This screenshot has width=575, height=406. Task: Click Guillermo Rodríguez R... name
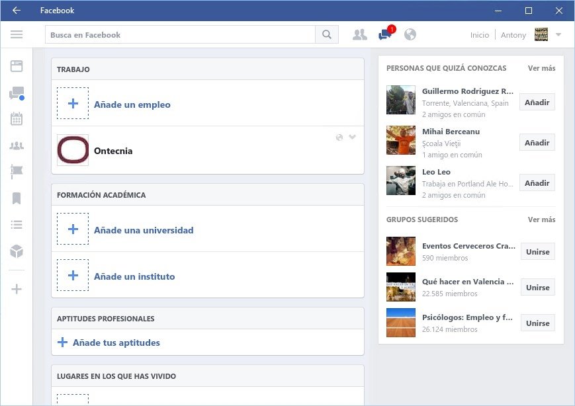click(x=468, y=91)
